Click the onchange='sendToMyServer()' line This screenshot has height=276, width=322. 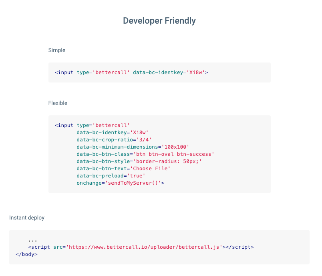point(120,183)
